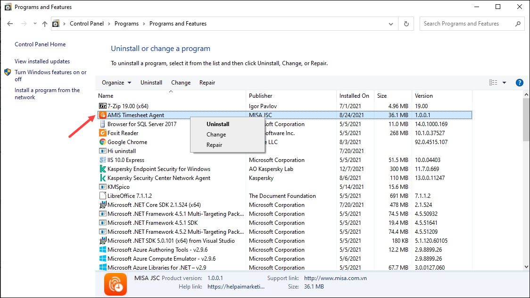Click the KMSpico entry icon
The width and height of the screenshot is (530, 298).
pos(103,187)
